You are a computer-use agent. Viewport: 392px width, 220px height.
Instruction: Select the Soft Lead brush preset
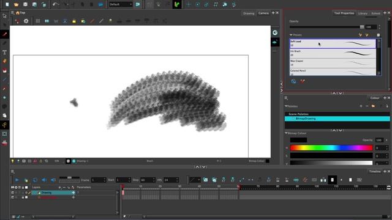[333, 43]
